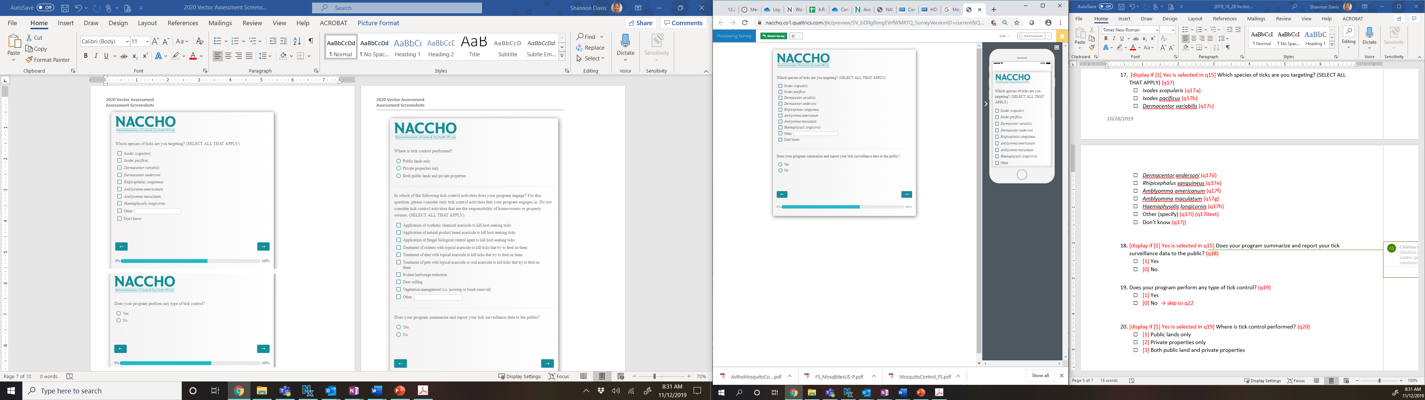The width and height of the screenshot is (1425, 400).
Task: Expand the Find dropdown arrow
Action: [602, 37]
